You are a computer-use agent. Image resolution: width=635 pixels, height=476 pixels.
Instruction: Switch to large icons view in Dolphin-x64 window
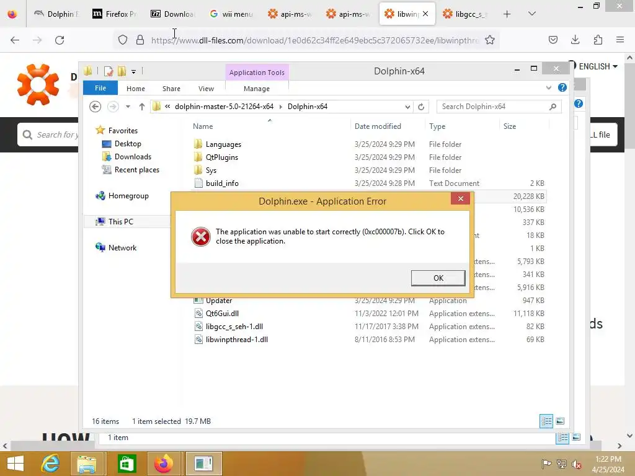[x=560, y=421]
